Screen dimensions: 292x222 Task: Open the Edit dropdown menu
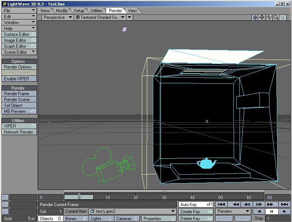[19, 17]
